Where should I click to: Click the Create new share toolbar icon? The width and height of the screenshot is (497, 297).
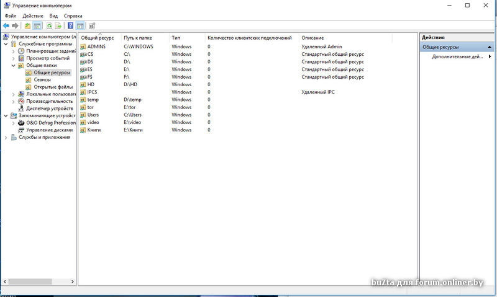click(92, 25)
